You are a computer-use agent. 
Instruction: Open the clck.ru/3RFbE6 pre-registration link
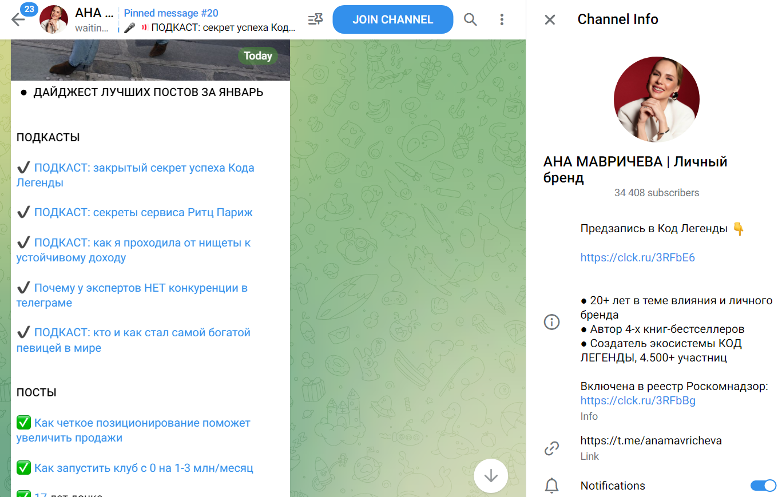[x=637, y=257]
